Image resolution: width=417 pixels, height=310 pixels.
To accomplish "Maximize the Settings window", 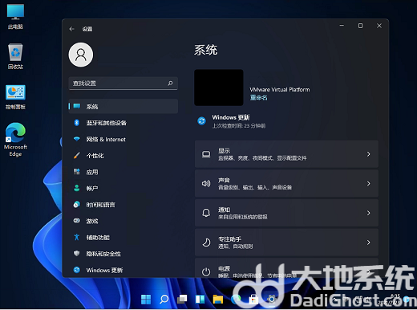I will coord(360,26).
